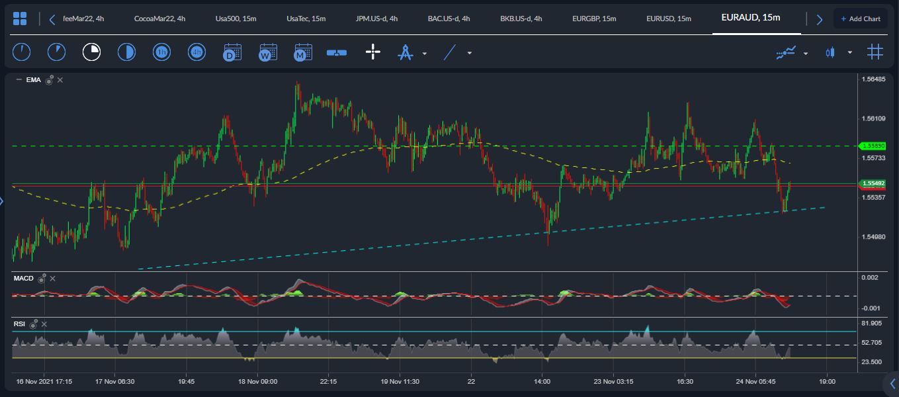Viewport: 899px width, 397px height.
Task: Expand the chart type dropdown arrow
Action: coord(850,53)
